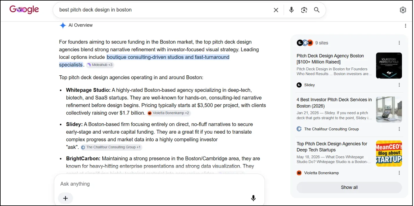Viewport: 414px width, 206px height.
Task: Open 4 Best Investor Pitch Deck Services link
Action: click(x=334, y=103)
